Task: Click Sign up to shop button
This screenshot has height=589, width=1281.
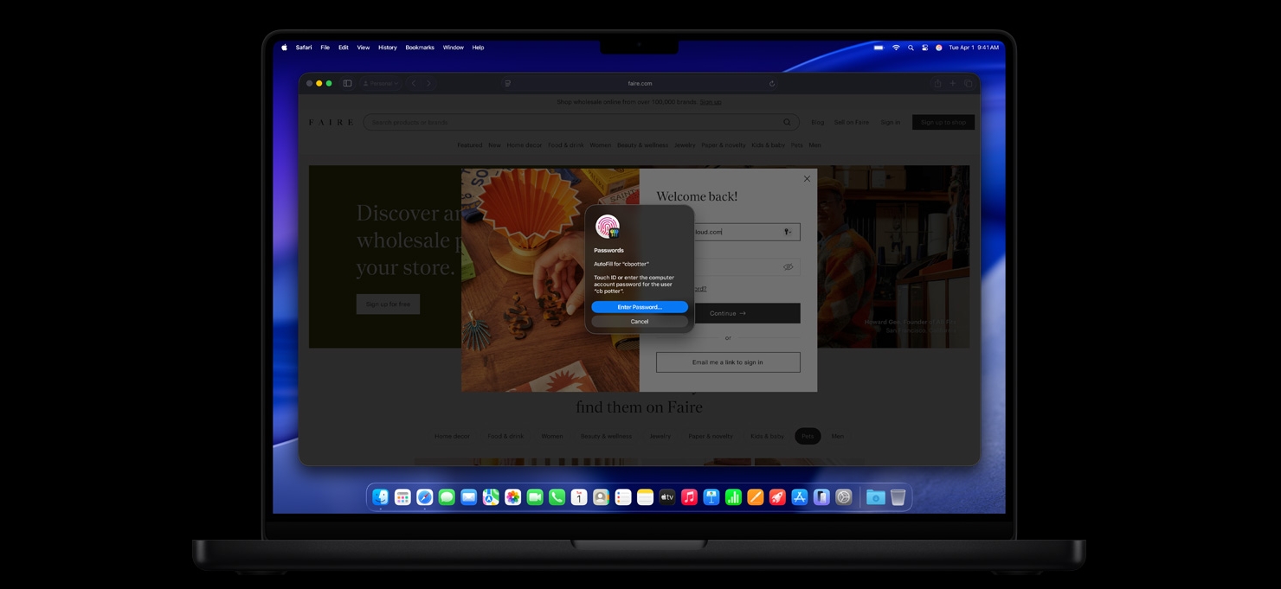Action: (x=943, y=122)
